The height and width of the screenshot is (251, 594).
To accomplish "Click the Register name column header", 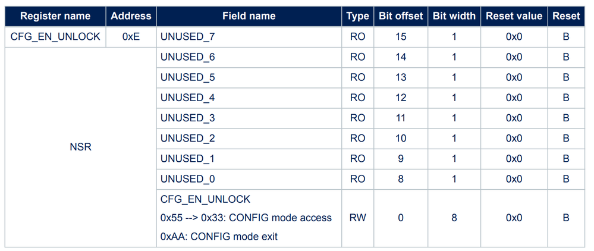I will 55,16.
